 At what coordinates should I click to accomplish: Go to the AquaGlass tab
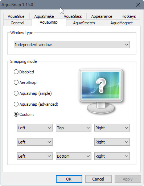[x=73, y=16]
